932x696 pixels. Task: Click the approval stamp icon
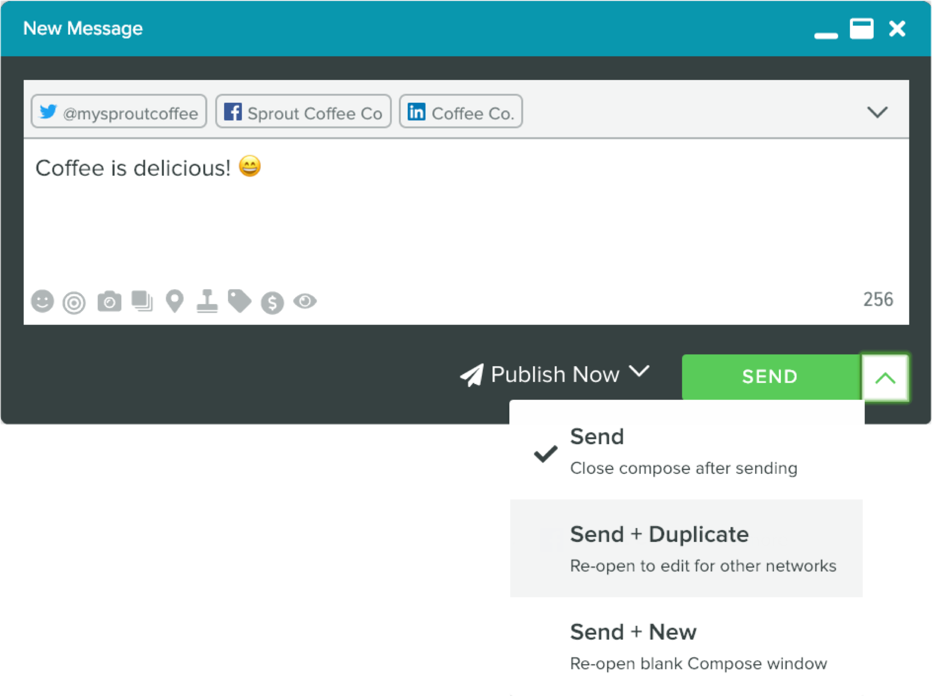(207, 301)
